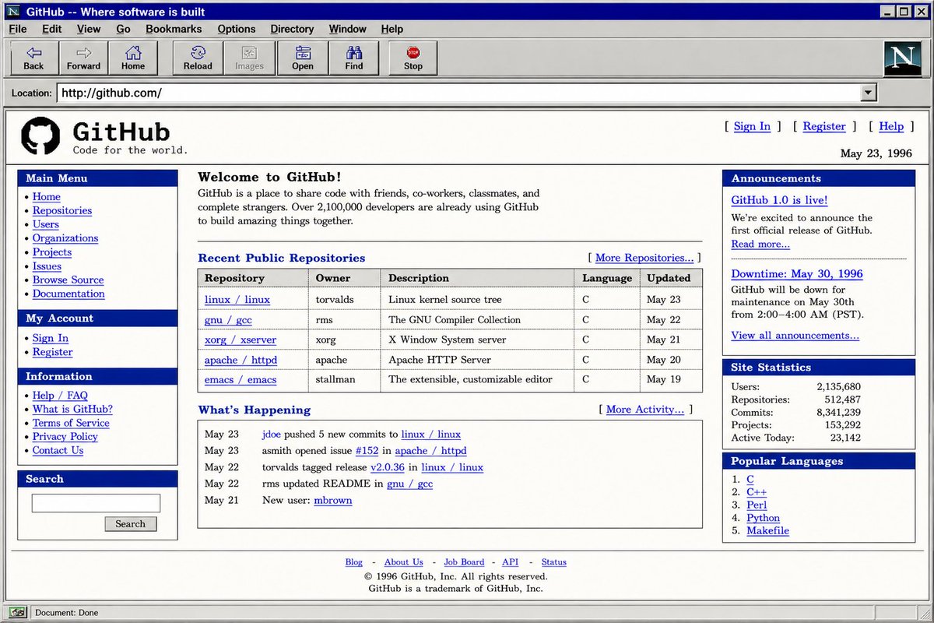
Task: Click More Repositories... link
Action: (644, 258)
